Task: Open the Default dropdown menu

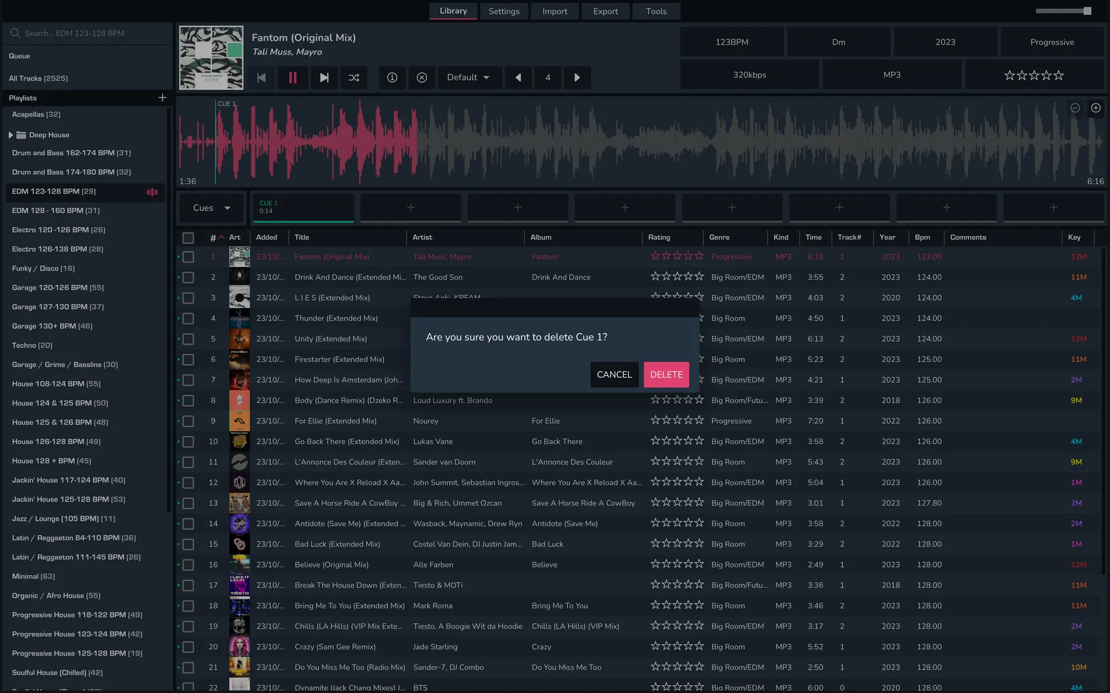Action: pyautogui.click(x=468, y=78)
